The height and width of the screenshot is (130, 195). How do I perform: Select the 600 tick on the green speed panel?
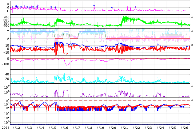(6, 20)
